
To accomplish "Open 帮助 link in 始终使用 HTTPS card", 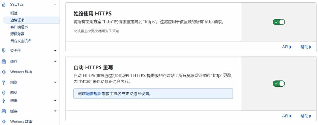I will tap(306, 47).
